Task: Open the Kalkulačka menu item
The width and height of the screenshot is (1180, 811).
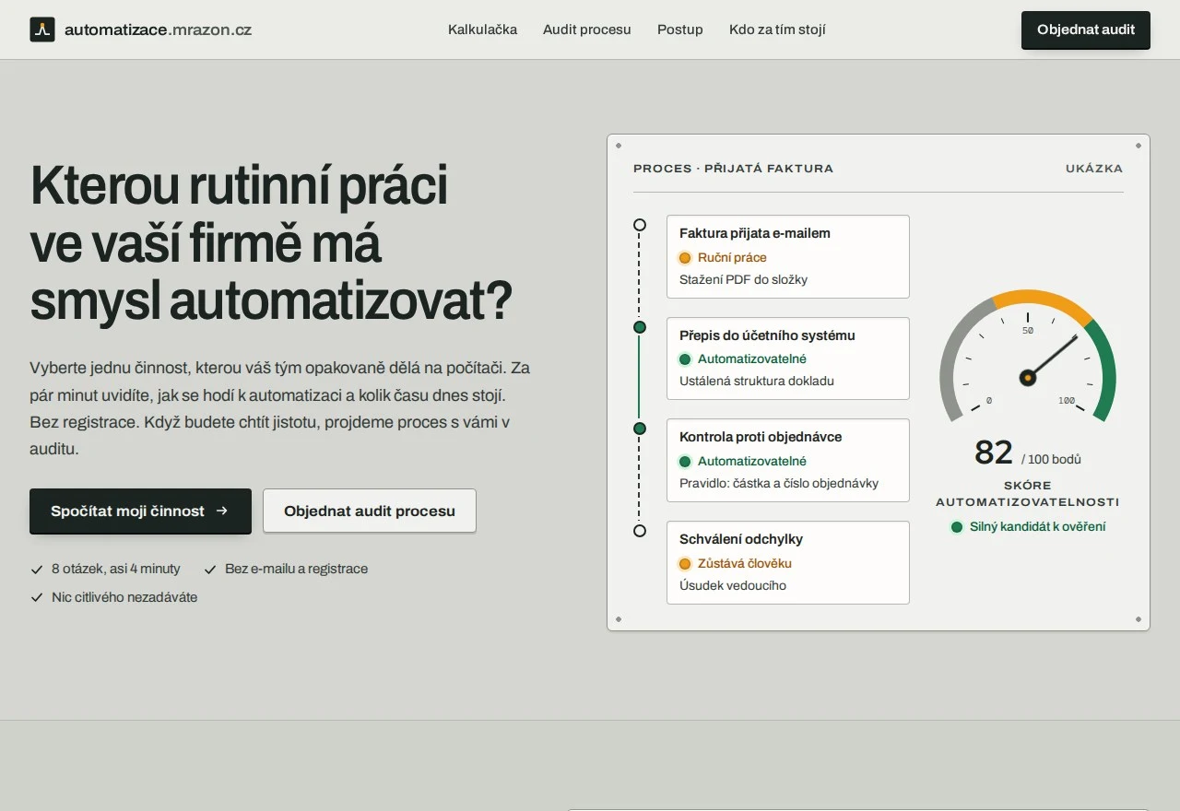Action: coord(482,29)
